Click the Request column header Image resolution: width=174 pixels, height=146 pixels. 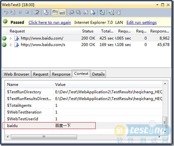44,31
